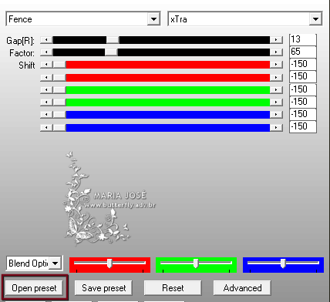Reset all filter settings

[173, 288]
